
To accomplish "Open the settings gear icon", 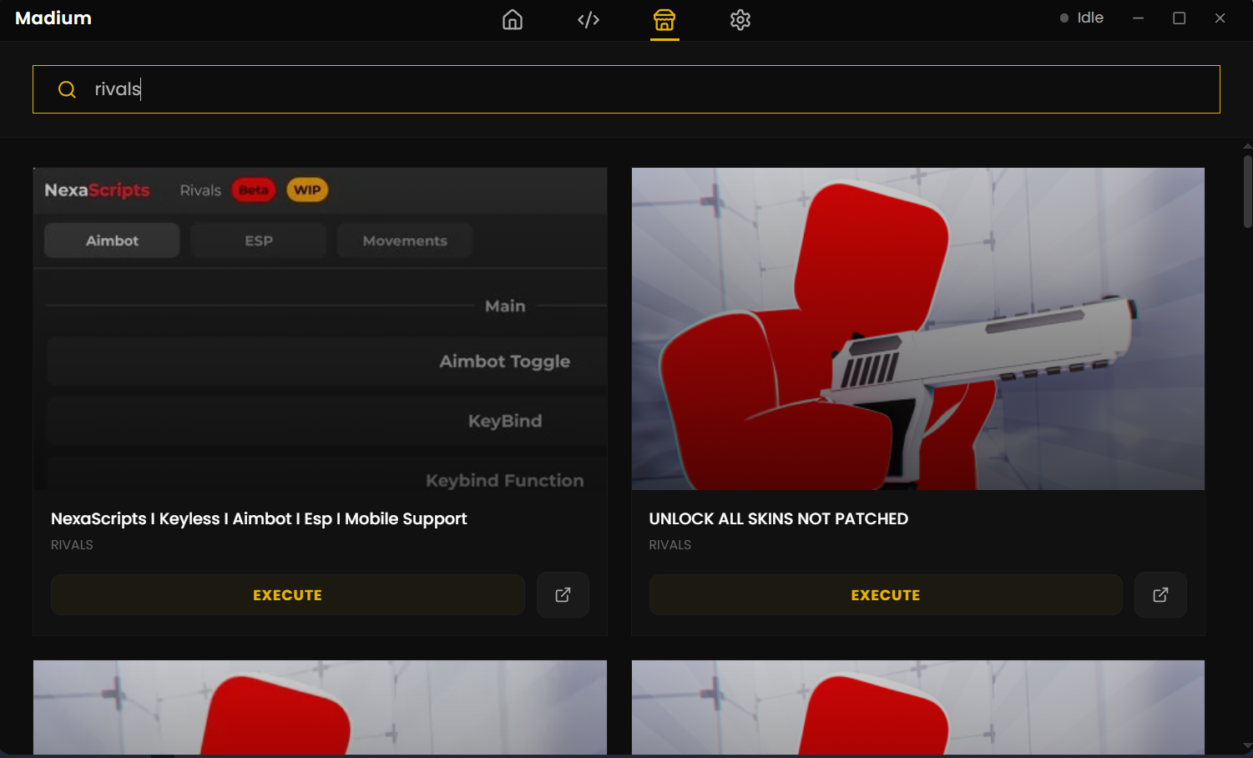I will tap(740, 19).
